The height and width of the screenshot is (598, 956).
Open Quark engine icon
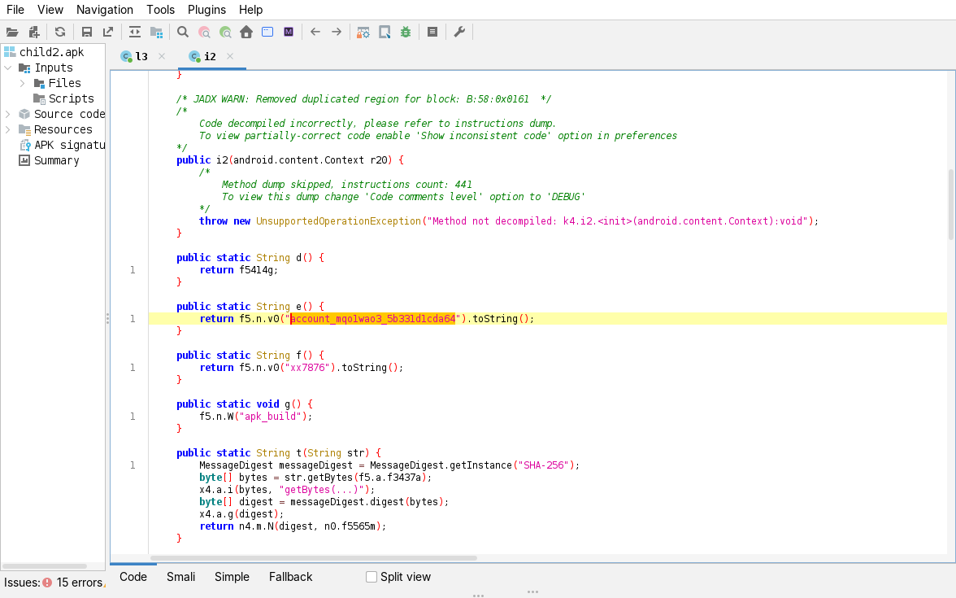(385, 33)
